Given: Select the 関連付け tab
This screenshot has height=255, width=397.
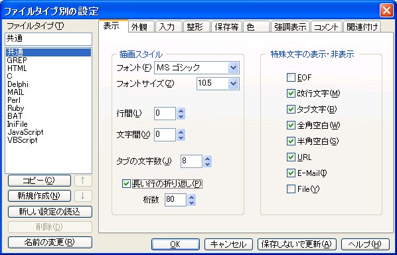Looking at the screenshot, I should pyautogui.click(x=362, y=27).
